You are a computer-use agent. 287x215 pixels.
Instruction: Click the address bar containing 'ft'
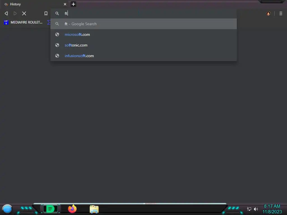pos(144,13)
